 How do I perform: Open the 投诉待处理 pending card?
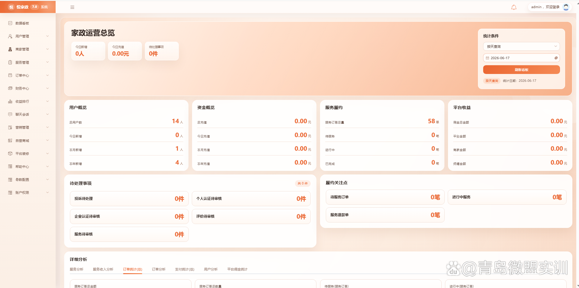[x=129, y=199]
